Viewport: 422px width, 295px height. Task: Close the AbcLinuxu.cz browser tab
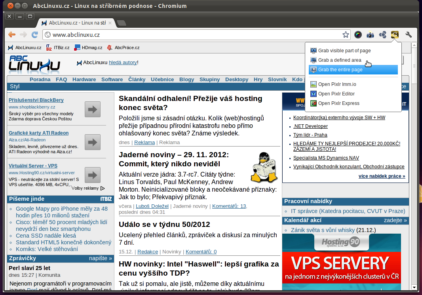tap(110, 23)
